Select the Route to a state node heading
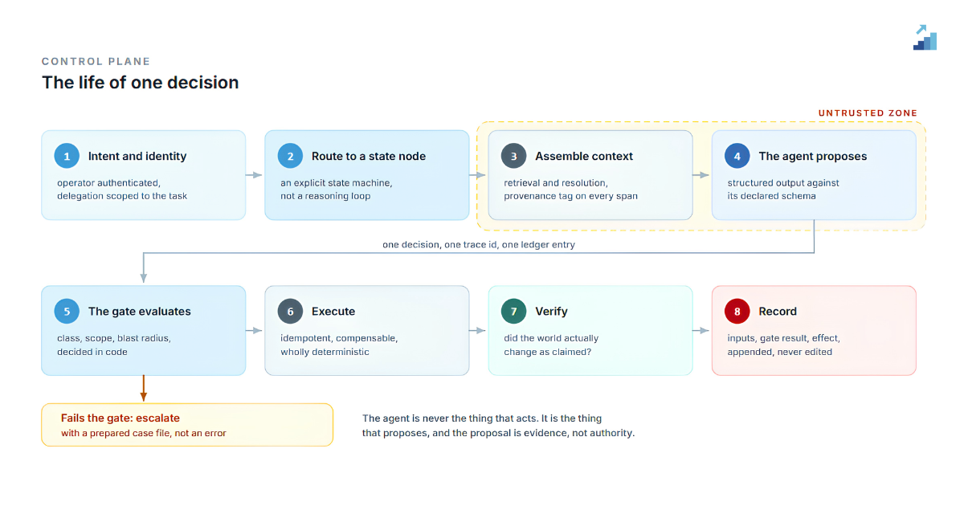Image resolution: width=964 pixels, height=506 pixels. (x=369, y=157)
